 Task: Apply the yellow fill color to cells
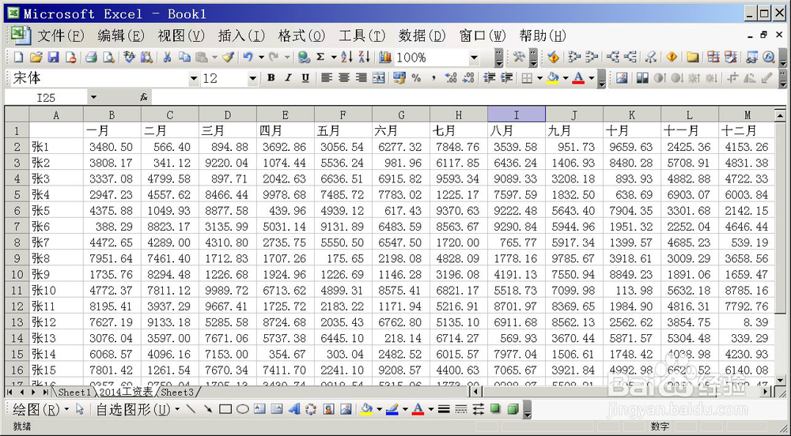553,77
